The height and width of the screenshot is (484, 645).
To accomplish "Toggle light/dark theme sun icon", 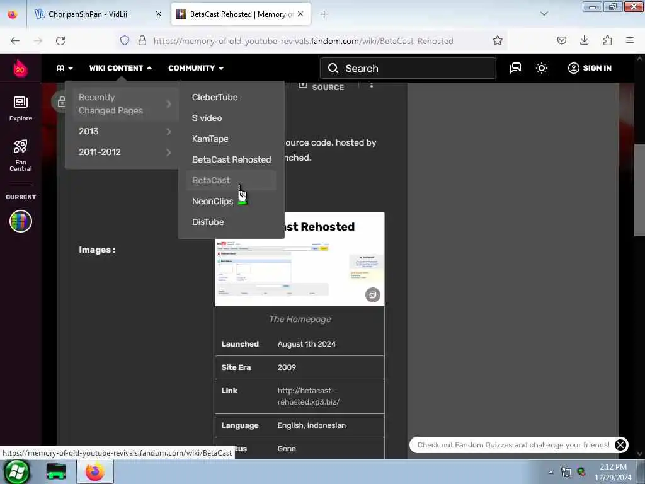I will [x=542, y=68].
